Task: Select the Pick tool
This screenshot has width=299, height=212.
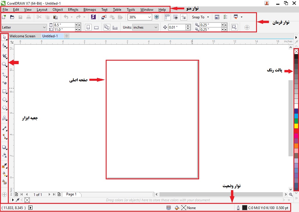Action: 4,37
